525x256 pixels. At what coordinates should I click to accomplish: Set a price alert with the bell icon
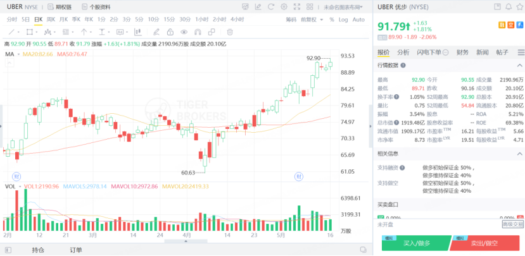click(x=509, y=6)
